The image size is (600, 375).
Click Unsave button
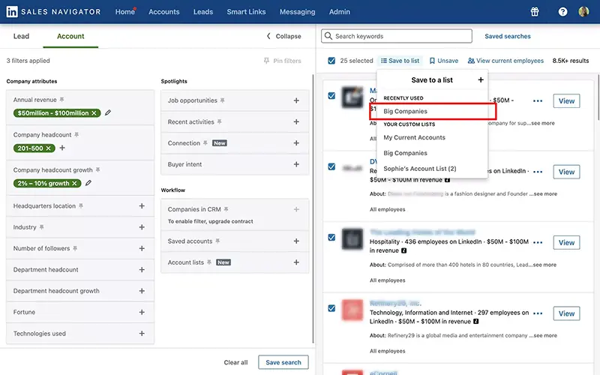click(443, 61)
